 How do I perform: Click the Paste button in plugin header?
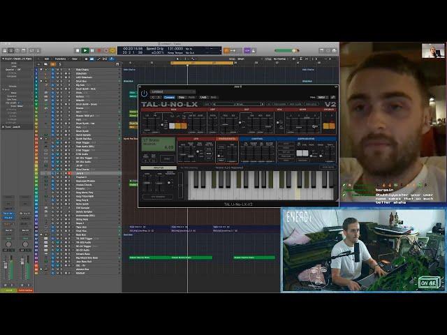(191, 98)
